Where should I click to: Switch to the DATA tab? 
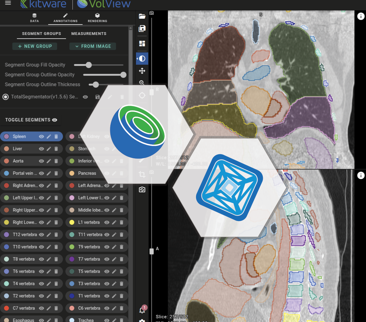tap(34, 18)
